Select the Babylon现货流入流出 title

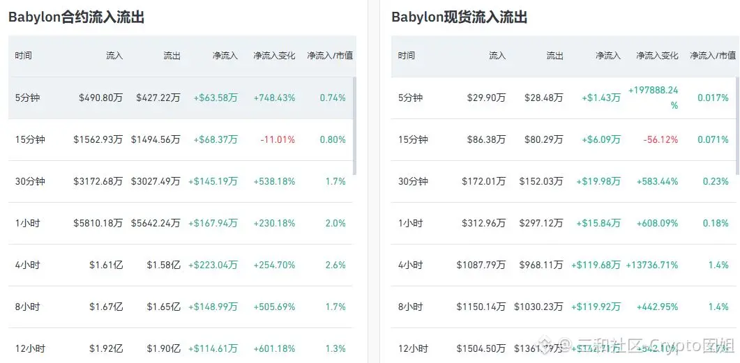click(459, 17)
